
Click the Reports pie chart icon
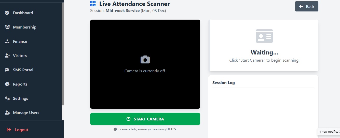[x=7, y=84]
